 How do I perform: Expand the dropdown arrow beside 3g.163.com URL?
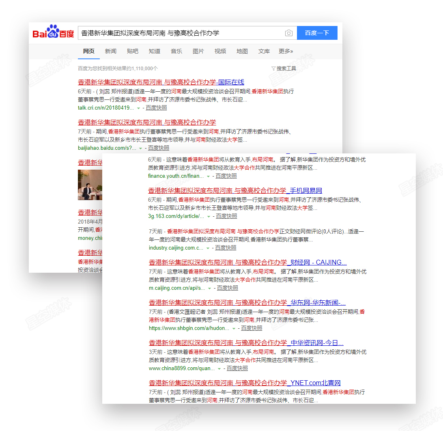click(209, 216)
